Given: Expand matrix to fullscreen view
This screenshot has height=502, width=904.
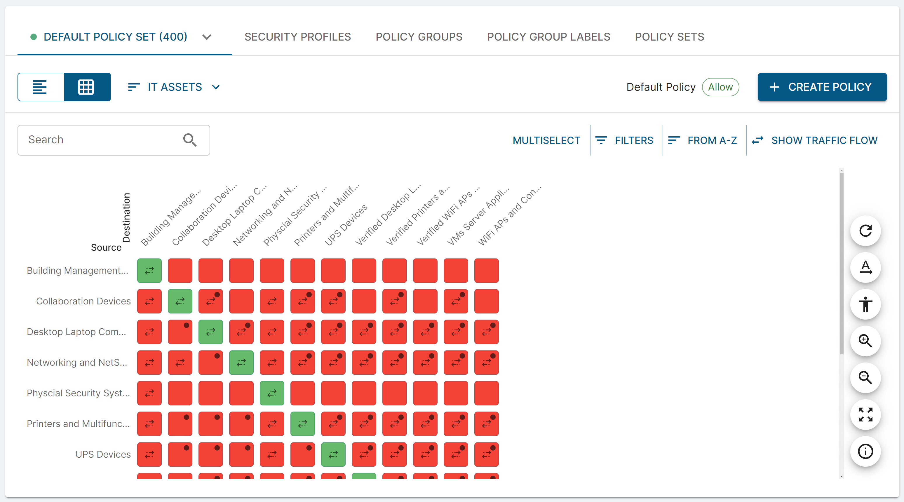Looking at the screenshot, I should point(865,415).
